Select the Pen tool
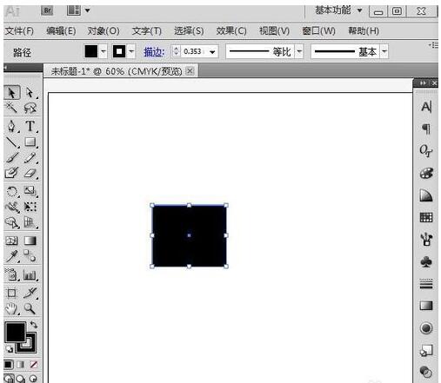 click(x=11, y=126)
